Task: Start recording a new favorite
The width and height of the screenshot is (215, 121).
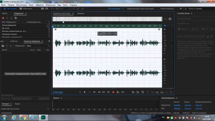Action: [3, 18]
